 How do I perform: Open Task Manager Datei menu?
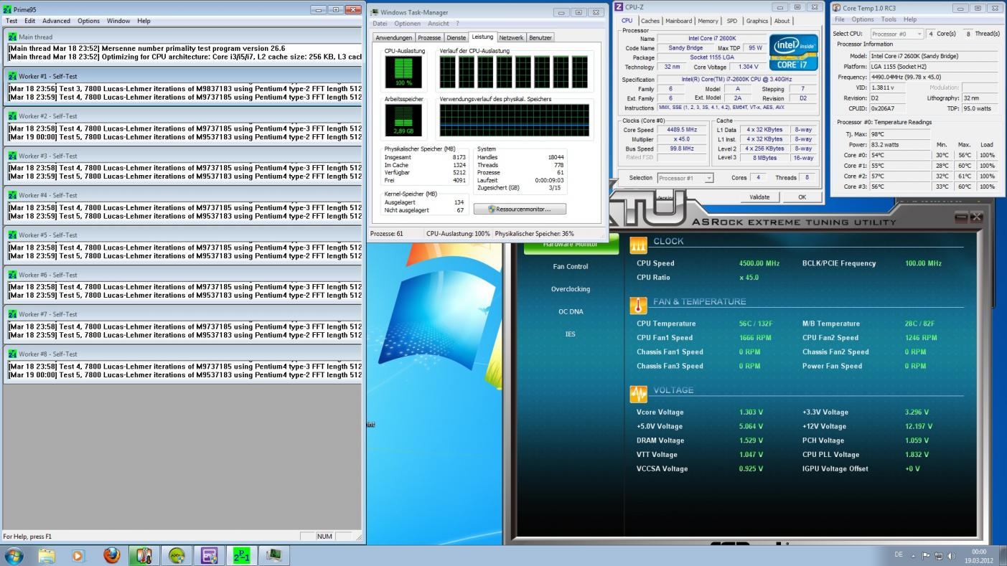point(380,24)
